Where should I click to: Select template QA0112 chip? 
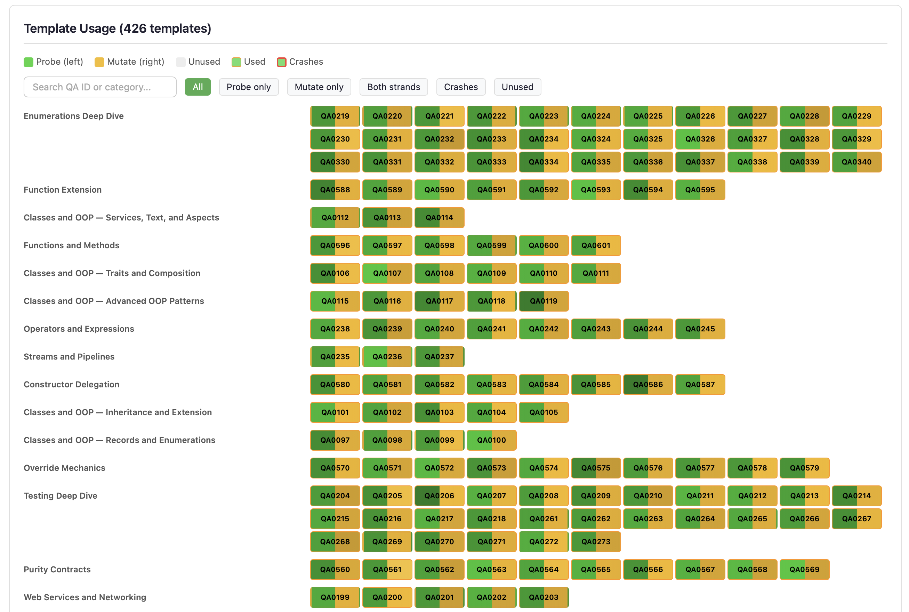(335, 217)
